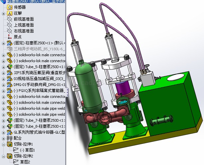This screenshot has width=204, height=165.
Task: Click the 传感器 sensors folder icon
Action: coord(9,7)
